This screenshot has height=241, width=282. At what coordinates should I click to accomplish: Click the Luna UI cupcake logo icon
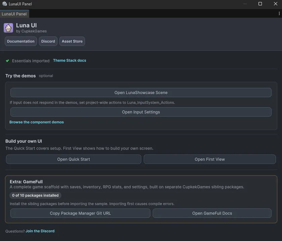point(8,28)
